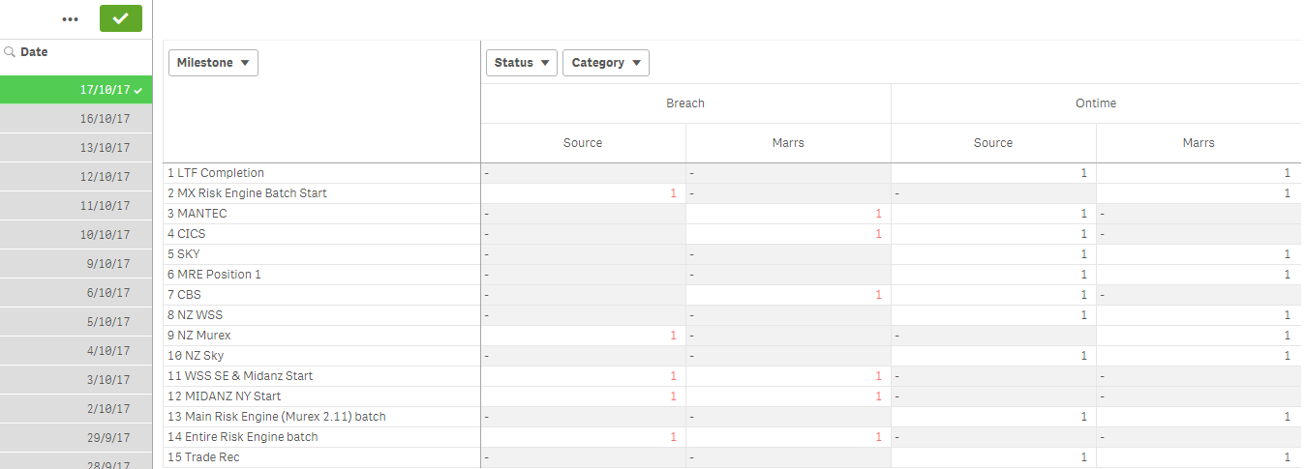Click the Marrs header under Ontime

coord(1199,143)
